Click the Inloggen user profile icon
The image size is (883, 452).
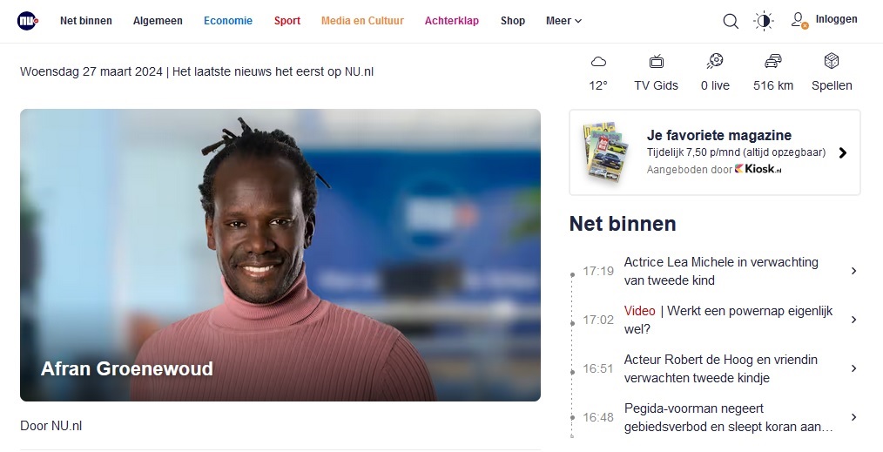[x=799, y=20]
